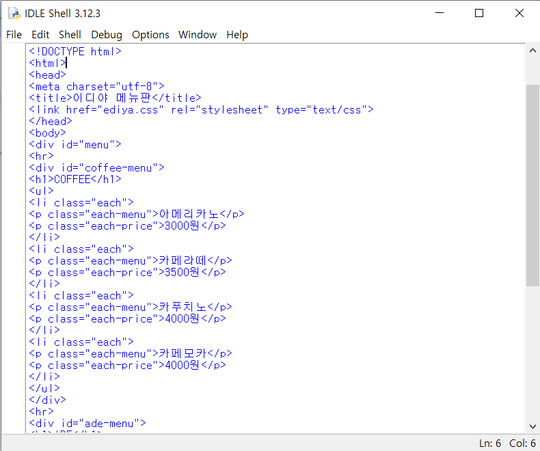
Task: Open the Window menu
Action: [x=198, y=35]
